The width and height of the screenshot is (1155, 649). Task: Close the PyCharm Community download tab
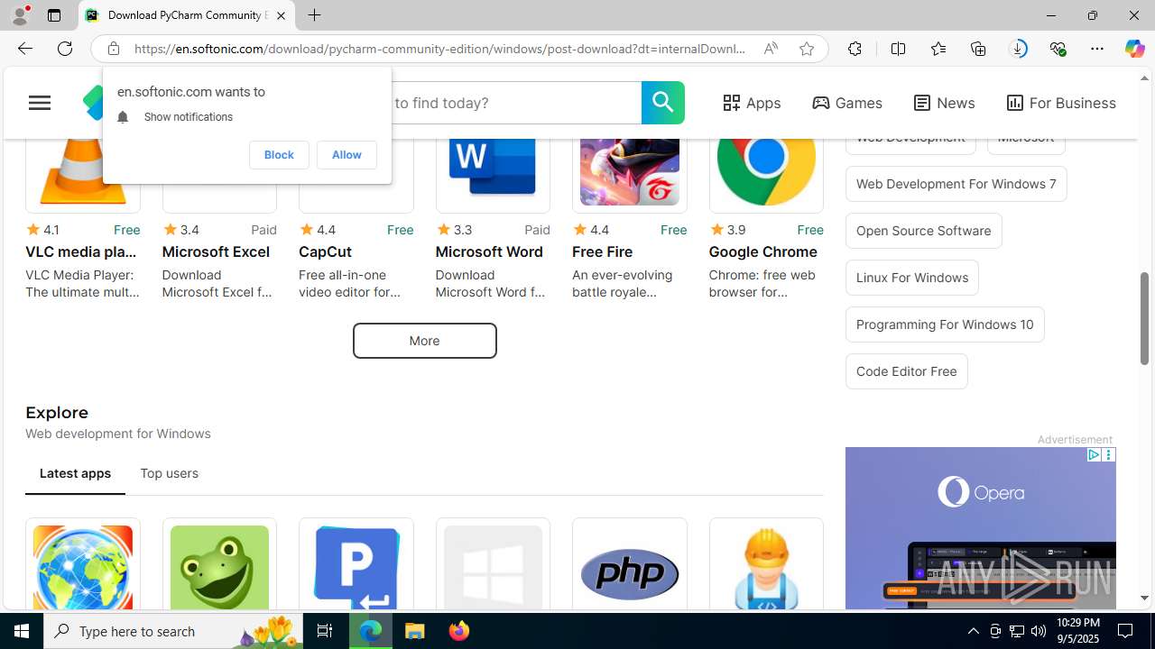pyautogui.click(x=281, y=15)
